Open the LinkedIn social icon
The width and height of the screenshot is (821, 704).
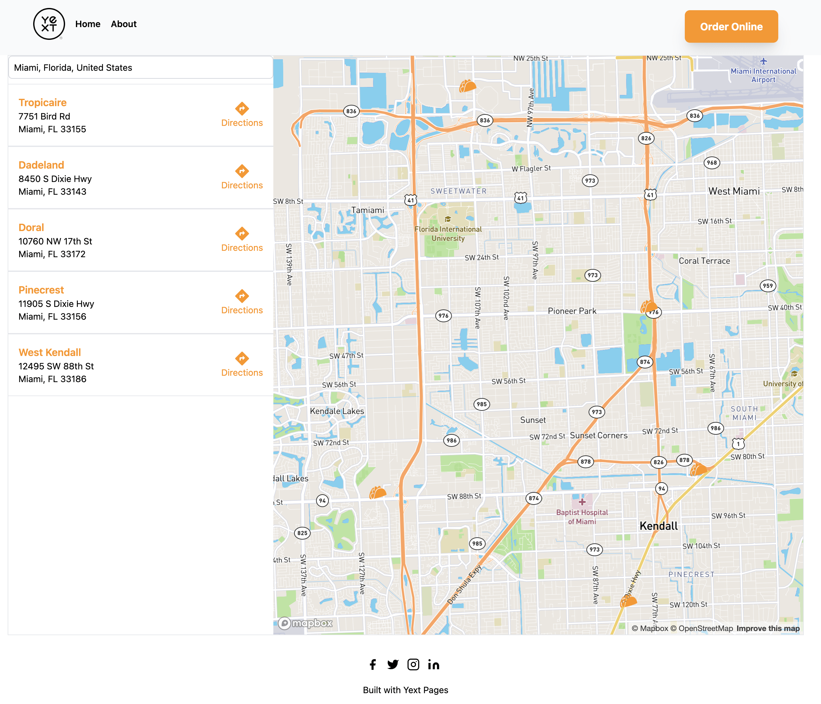433,664
